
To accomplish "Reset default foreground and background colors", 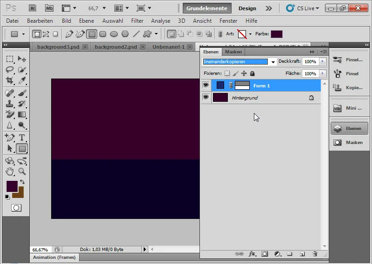I will (x=7, y=197).
